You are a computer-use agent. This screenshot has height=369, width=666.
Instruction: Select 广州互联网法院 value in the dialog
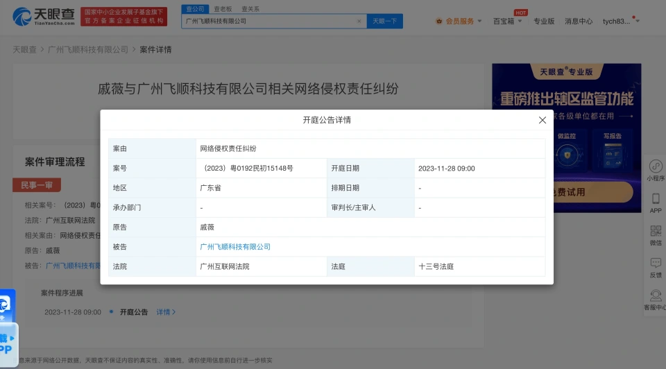tap(225, 266)
